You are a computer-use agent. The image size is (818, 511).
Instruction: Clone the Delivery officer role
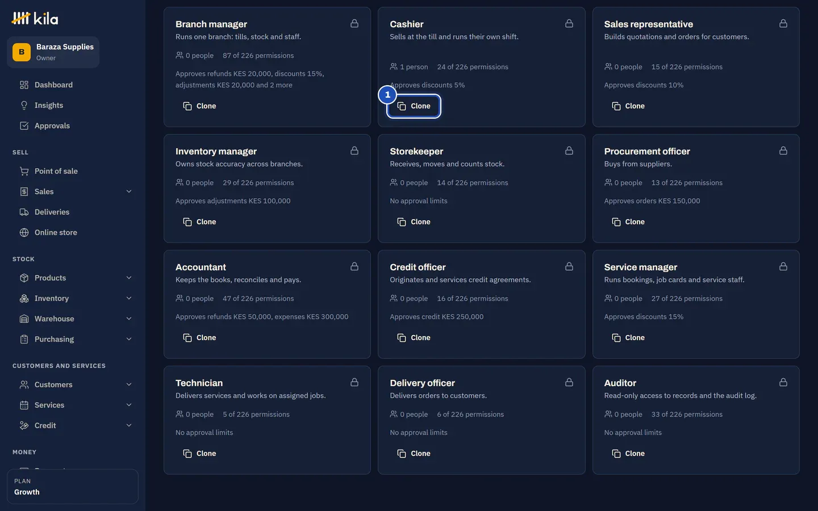[414, 454]
